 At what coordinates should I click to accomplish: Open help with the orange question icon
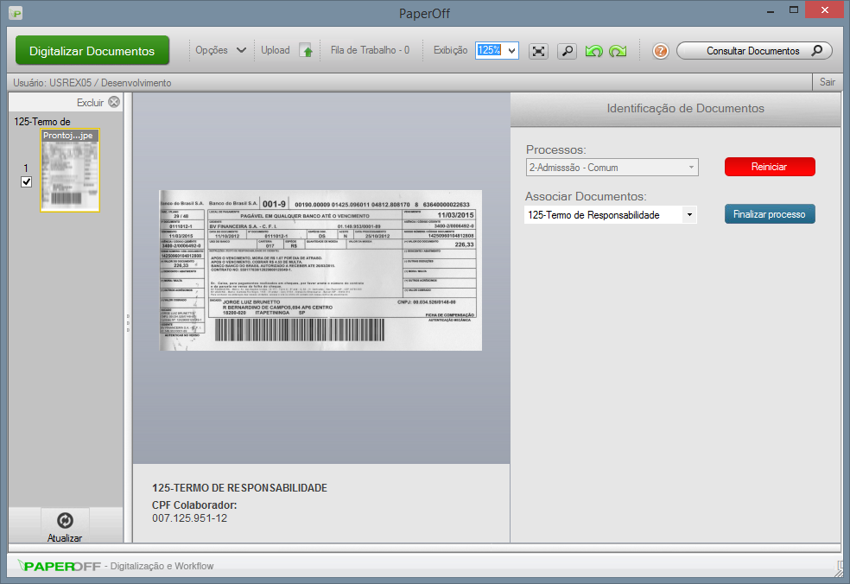(x=660, y=51)
